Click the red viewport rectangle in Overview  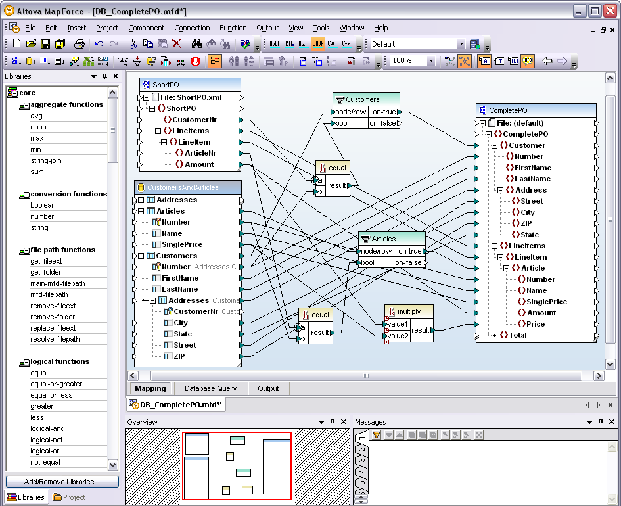(x=237, y=466)
